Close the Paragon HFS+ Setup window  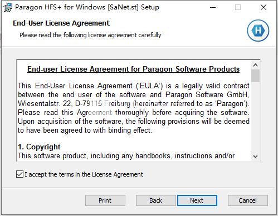pos(264,7)
